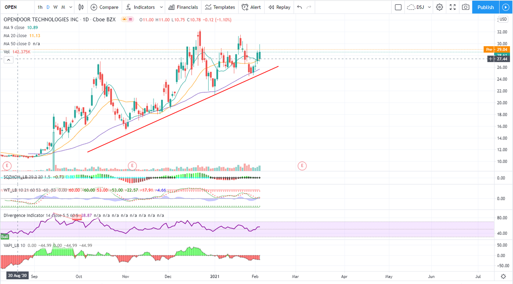Image resolution: width=513 pixels, height=284 pixels.
Task: Open indicator Templates menu
Action: point(220,7)
